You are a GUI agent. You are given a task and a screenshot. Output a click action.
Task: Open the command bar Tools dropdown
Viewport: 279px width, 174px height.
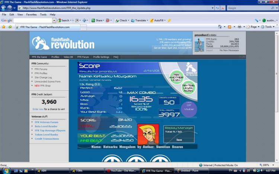coord(268,27)
